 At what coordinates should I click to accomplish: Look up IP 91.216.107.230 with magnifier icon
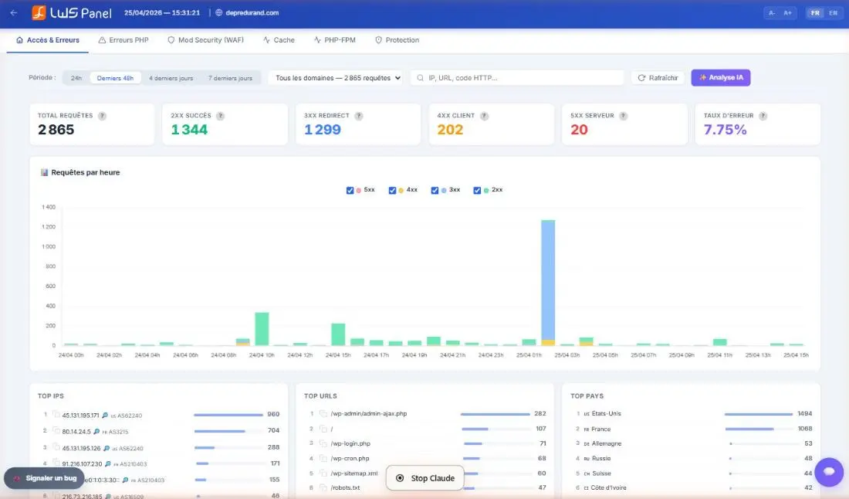[108, 463]
